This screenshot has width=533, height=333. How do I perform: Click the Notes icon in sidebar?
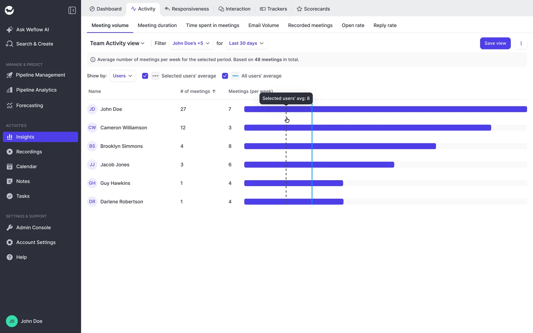tap(10, 181)
